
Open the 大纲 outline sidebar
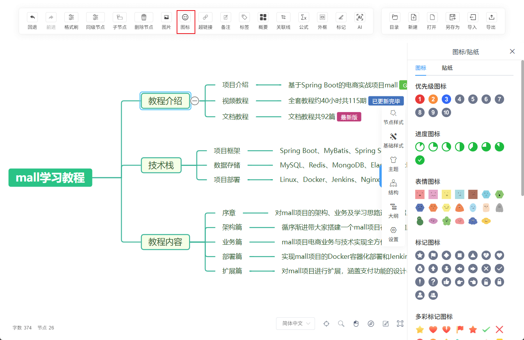[393, 210]
